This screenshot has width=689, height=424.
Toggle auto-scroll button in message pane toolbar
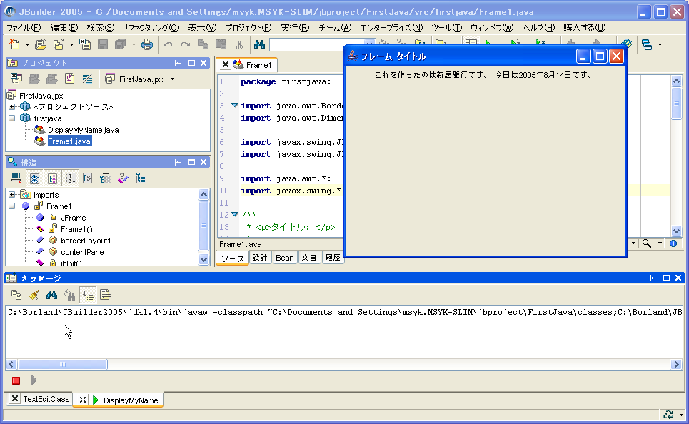click(88, 294)
